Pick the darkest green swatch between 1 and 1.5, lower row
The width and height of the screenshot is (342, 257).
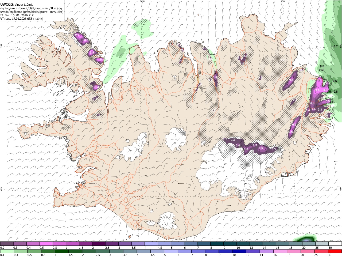coord(62,251)
